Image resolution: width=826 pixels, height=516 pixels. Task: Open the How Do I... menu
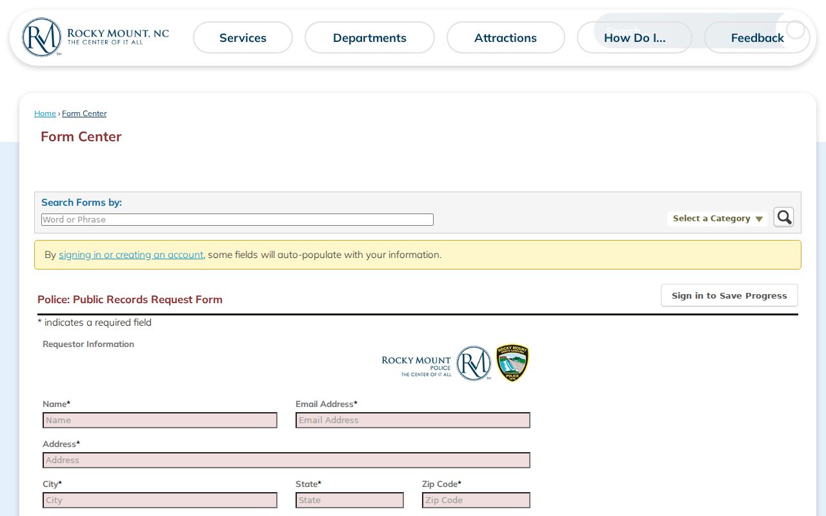[634, 37]
